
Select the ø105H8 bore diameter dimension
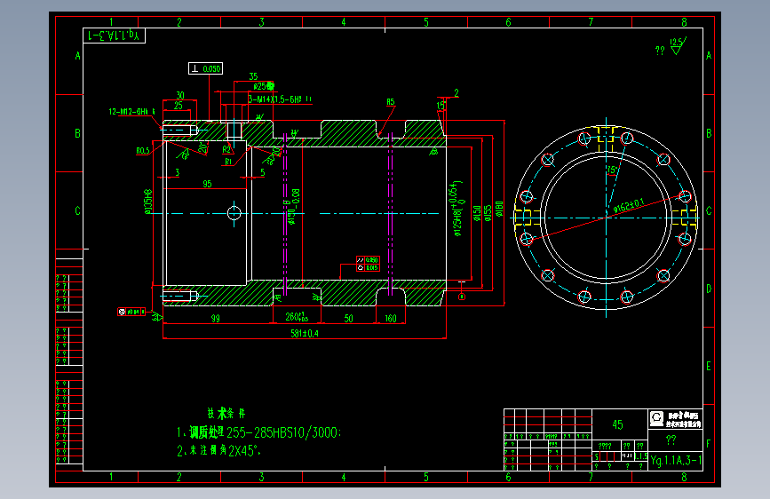pos(147,202)
